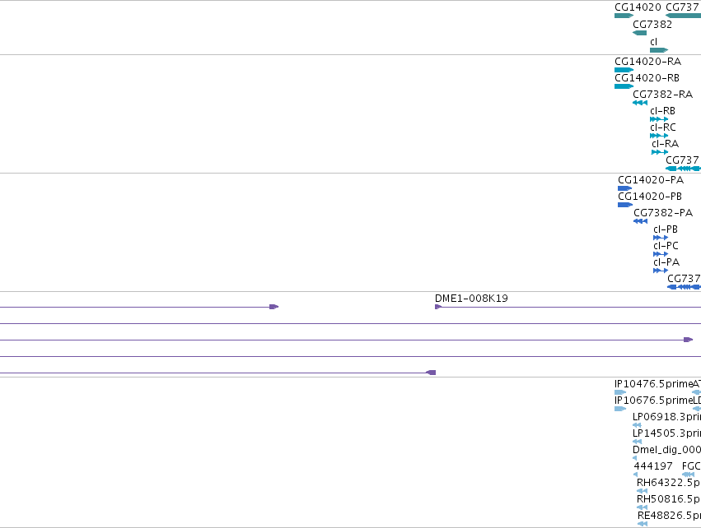Select the CG7382-RA transcript label
Image resolution: width=701 pixels, height=528 pixels.
click(x=662, y=95)
